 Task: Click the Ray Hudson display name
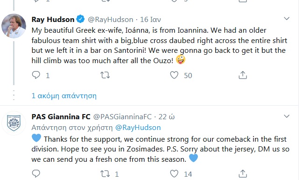[x=53, y=19]
